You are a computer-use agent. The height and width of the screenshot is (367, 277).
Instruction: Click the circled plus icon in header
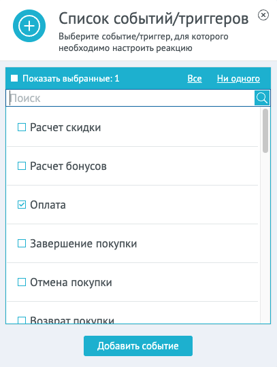coord(29,26)
